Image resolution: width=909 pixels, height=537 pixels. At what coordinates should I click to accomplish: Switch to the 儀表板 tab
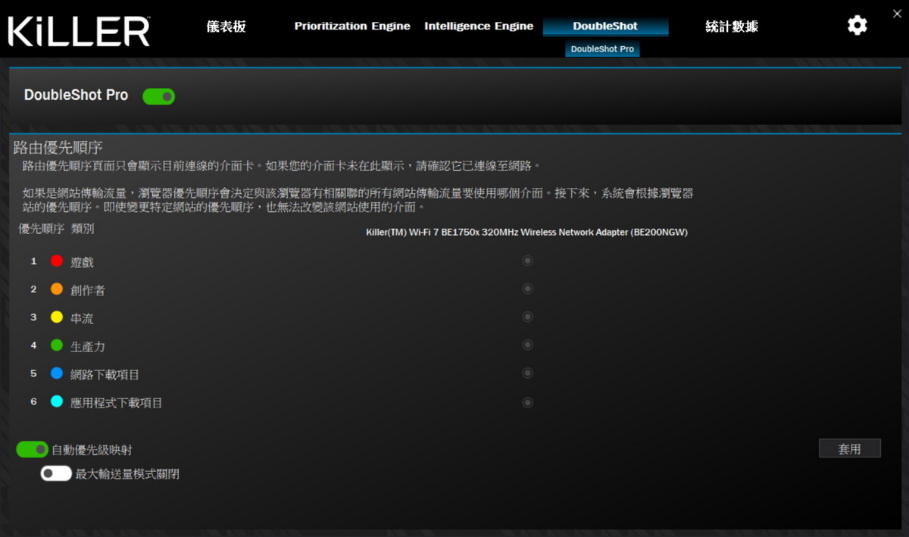(x=226, y=27)
